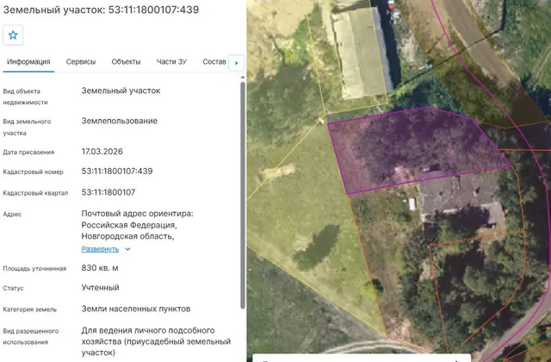This screenshot has height=362, width=551.
Task: Show more tabs with the right arrow
Action: click(236, 63)
